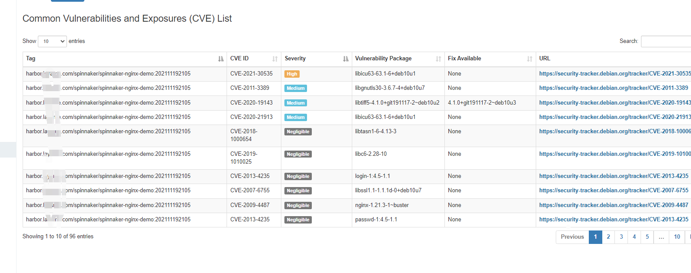Open CVE-2009-4487 security tracker link

pos(614,205)
